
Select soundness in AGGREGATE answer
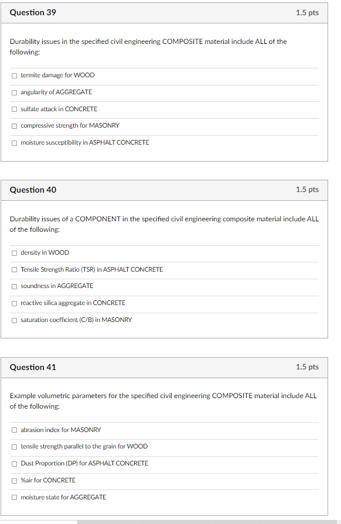(14, 286)
